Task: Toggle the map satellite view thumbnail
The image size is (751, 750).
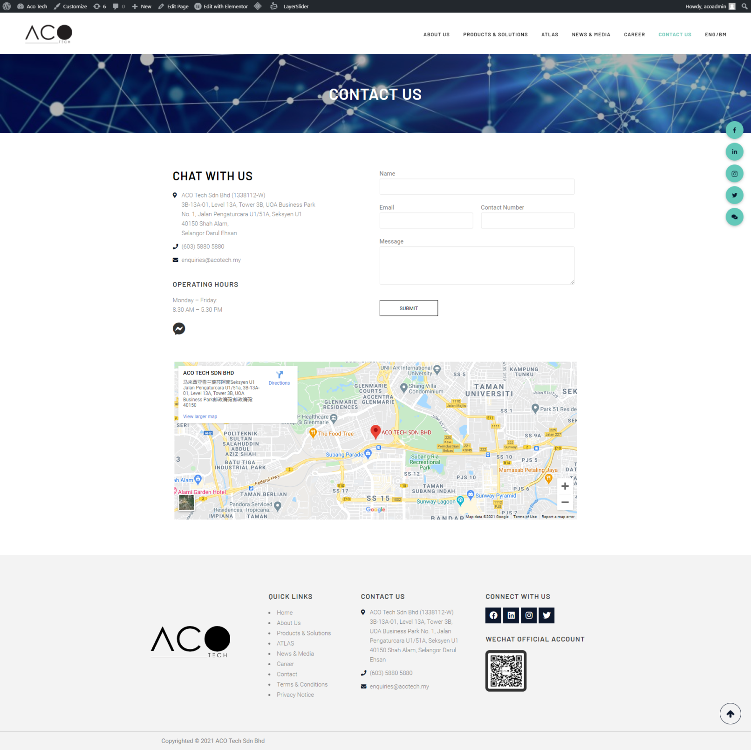Action: tap(186, 503)
